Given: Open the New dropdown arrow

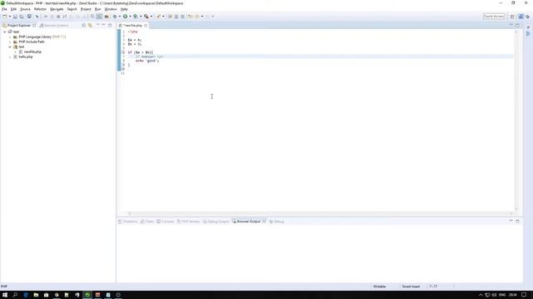Looking at the screenshot, I should click(10, 17).
